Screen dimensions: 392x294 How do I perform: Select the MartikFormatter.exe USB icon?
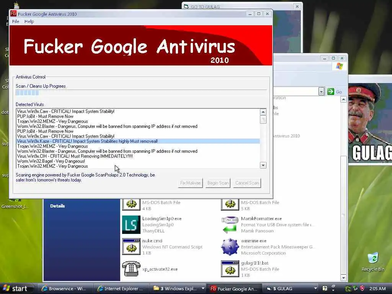point(230,224)
